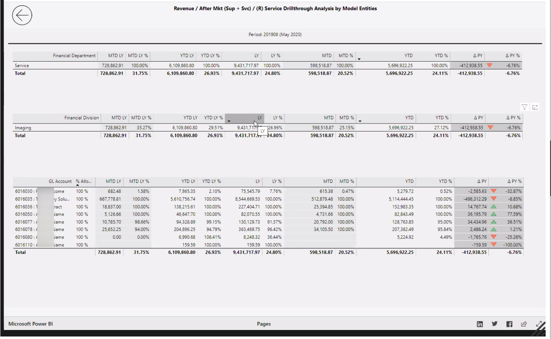The height and width of the screenshot is (339, 551).
Task: Click the Financial Division column header
Action: tap(82, 118)
